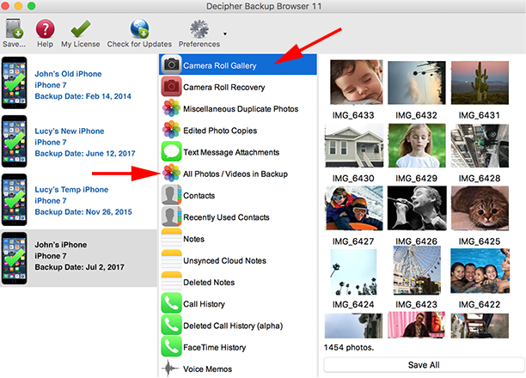Click the Miscellaneous Duplicate Photos icon
Image resolution: width=526 pixels, height=378 pixels.
171,108
